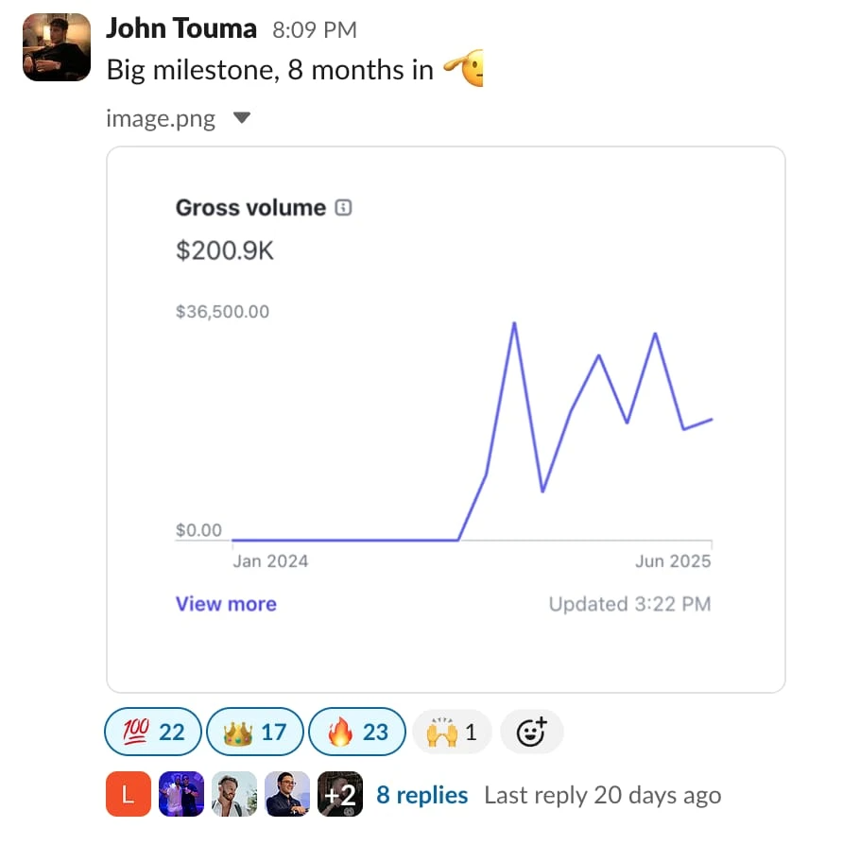Click the add reaction smiley icon
This screenshot has width=860, height=845.
pyautogui.click(x=531, y=732)
